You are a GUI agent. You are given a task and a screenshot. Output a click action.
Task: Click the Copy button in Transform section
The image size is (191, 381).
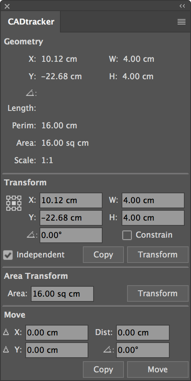103,255
